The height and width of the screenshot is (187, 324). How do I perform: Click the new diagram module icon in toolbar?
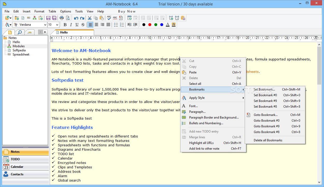pyautogui.click(x=34, y=18)
